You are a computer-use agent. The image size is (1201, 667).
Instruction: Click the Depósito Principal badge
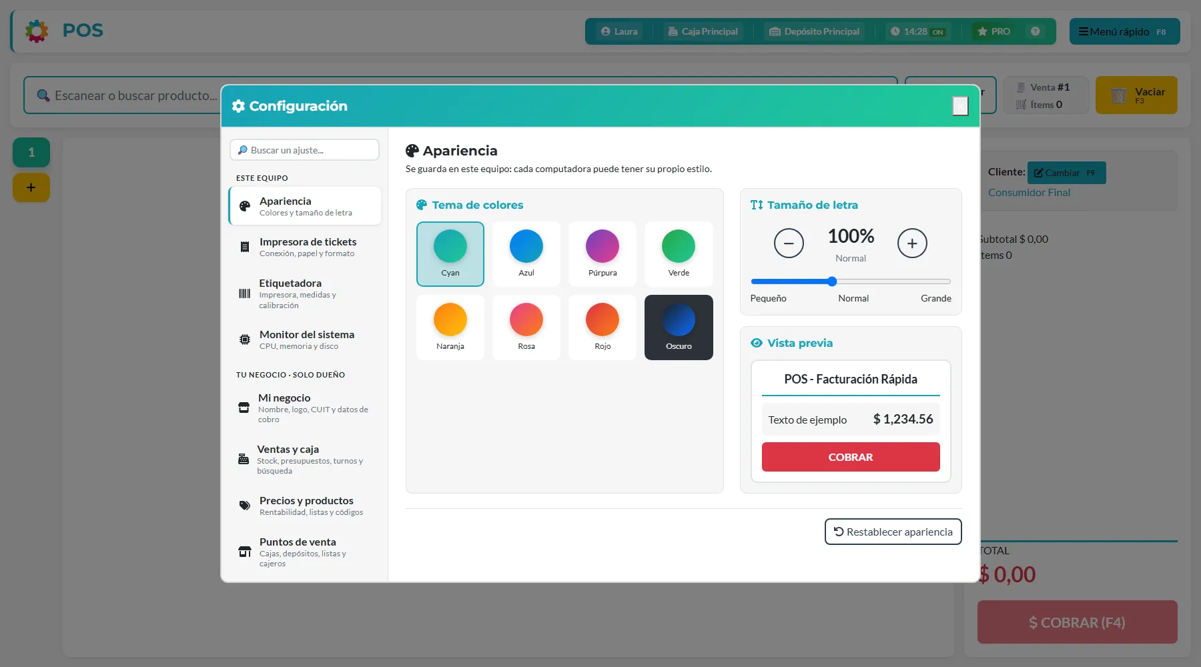pos(815,31)
